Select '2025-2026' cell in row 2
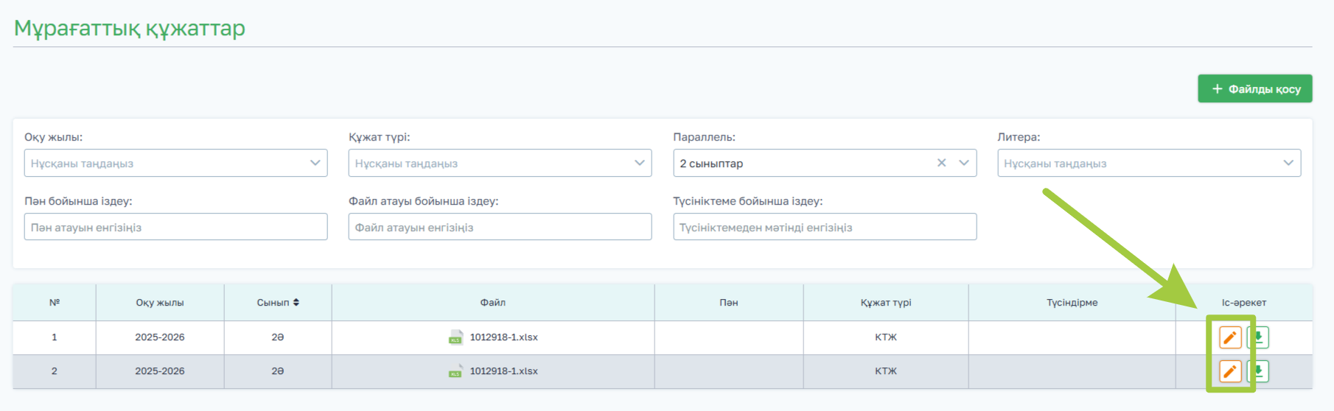The image size is (1334, 411). [x=160, y=371]
